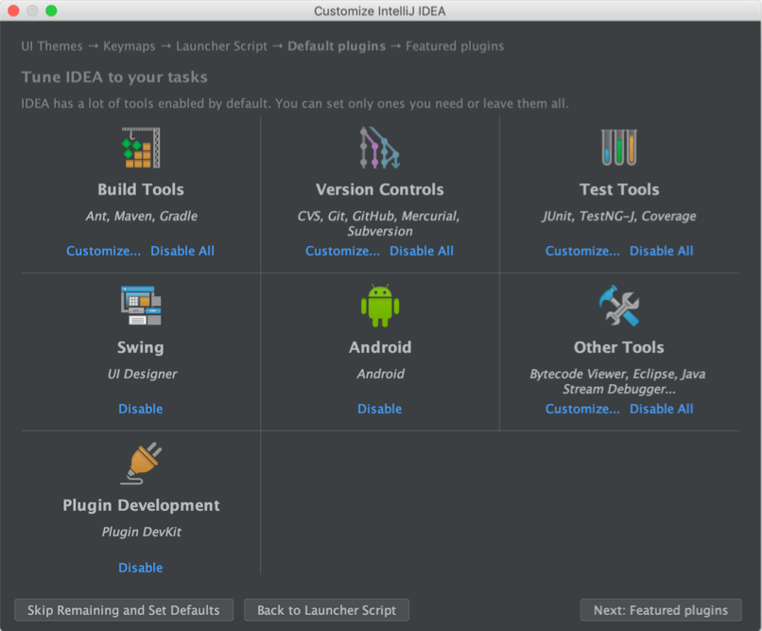This screenshot has height=631, width=762.
Task: Disable the Plugin DevKit plugin
Action: point(141,568)
